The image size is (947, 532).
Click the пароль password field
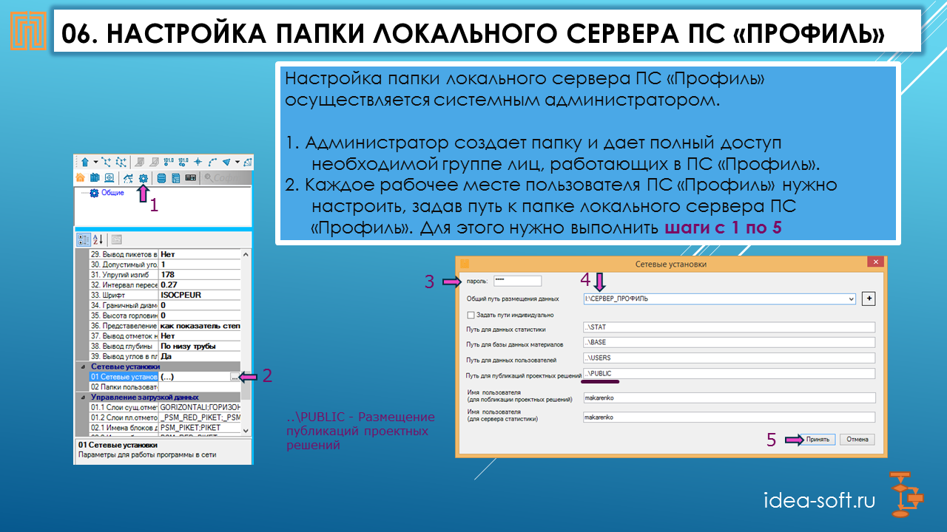(x=517, y=281)
